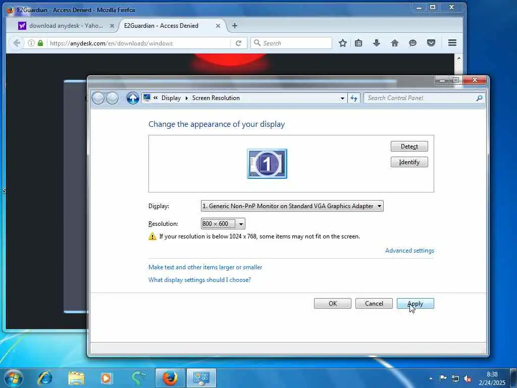Refresh the Control Panel window
Viewport: 517px width, 388px height.
coord(354,98)
